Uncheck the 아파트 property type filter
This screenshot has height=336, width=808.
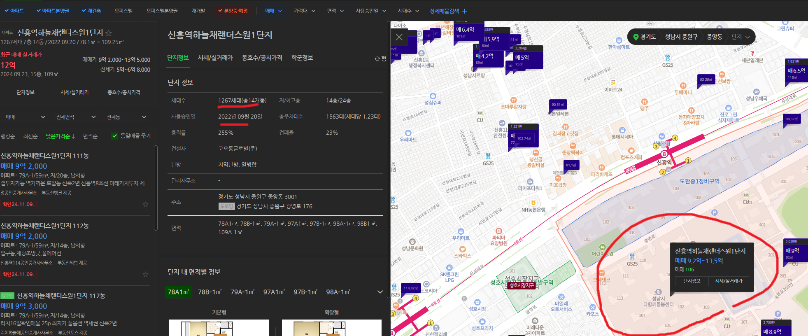coord(14,11)
